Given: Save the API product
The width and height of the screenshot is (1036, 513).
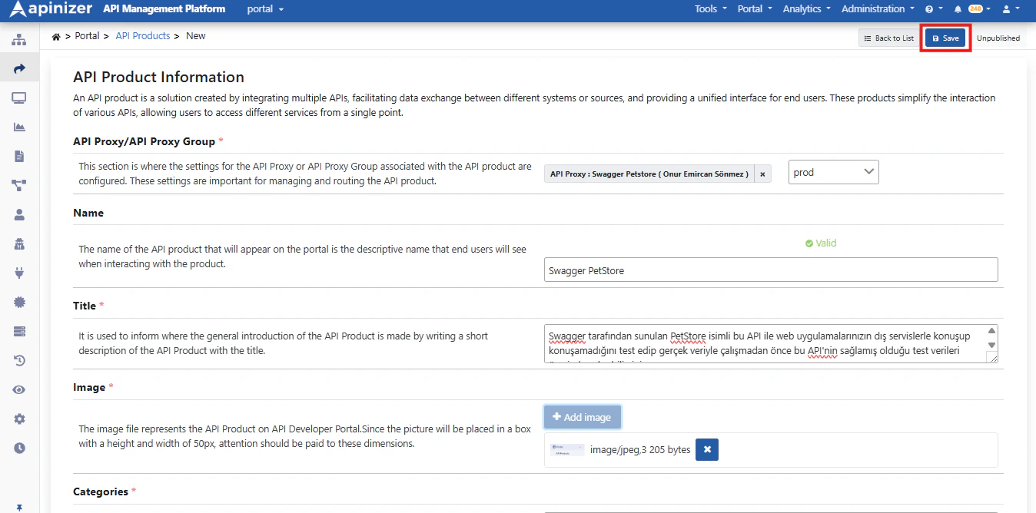Looking at the screenshot, I should (945, 38).
